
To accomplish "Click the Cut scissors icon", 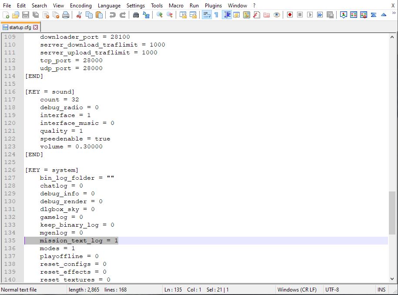I will click(79, 15).
